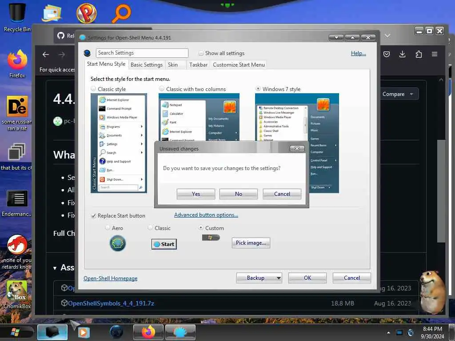Open Firefox downloads panel
Viewport: 455px width, 341px height.
coord(402,54)
